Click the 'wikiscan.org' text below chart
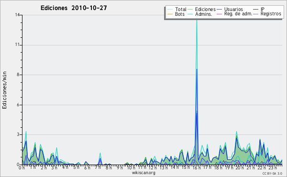 pyautogui.click(x=143, y=173)
